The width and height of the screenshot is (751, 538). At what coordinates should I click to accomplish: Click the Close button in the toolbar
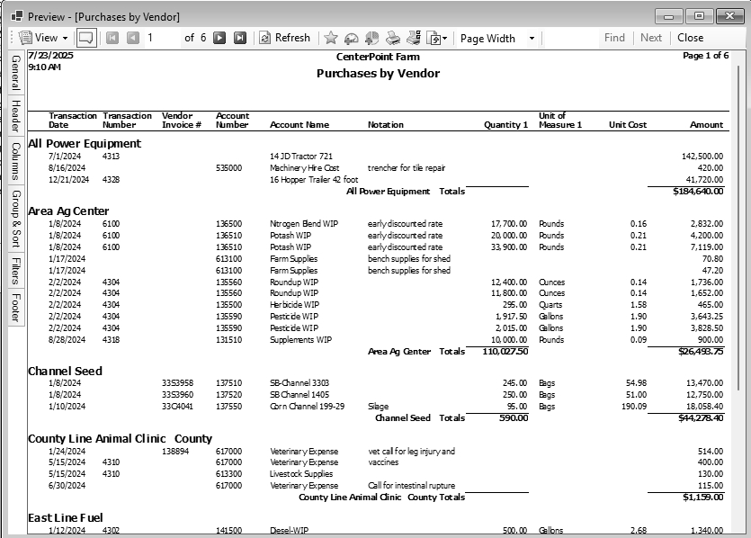pyautogui.click(x=691, y=38)
